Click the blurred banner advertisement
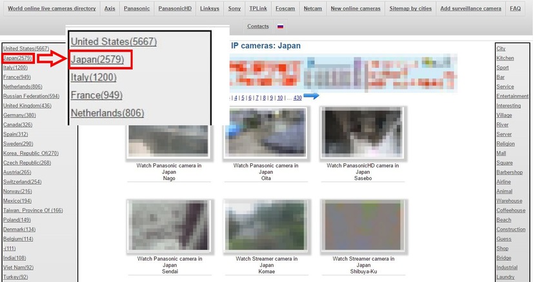Screen dimensions: 533x282 coord(343,73)
